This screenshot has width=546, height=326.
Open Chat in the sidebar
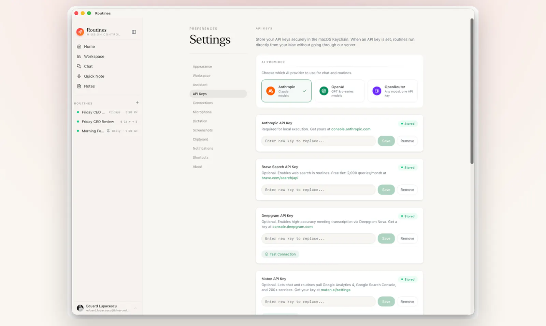(107, 66)
